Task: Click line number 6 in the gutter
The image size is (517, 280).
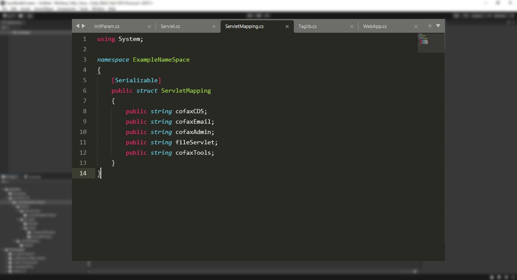Action: [x=84, y=90]
